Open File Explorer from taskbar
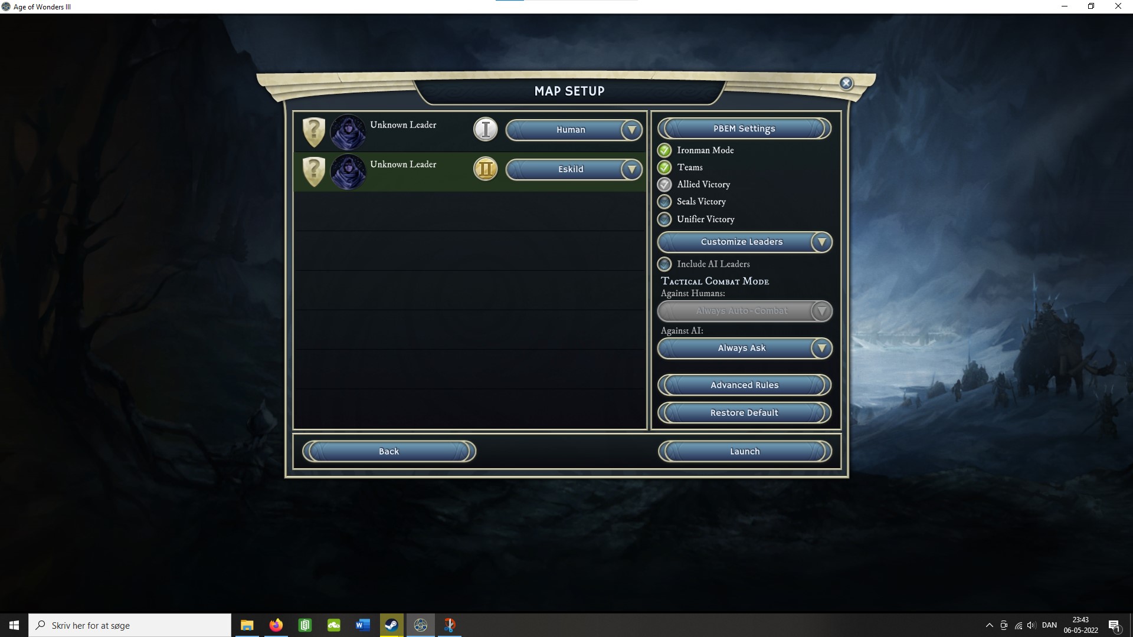1133x637 pixels. [x=247, y=625]
